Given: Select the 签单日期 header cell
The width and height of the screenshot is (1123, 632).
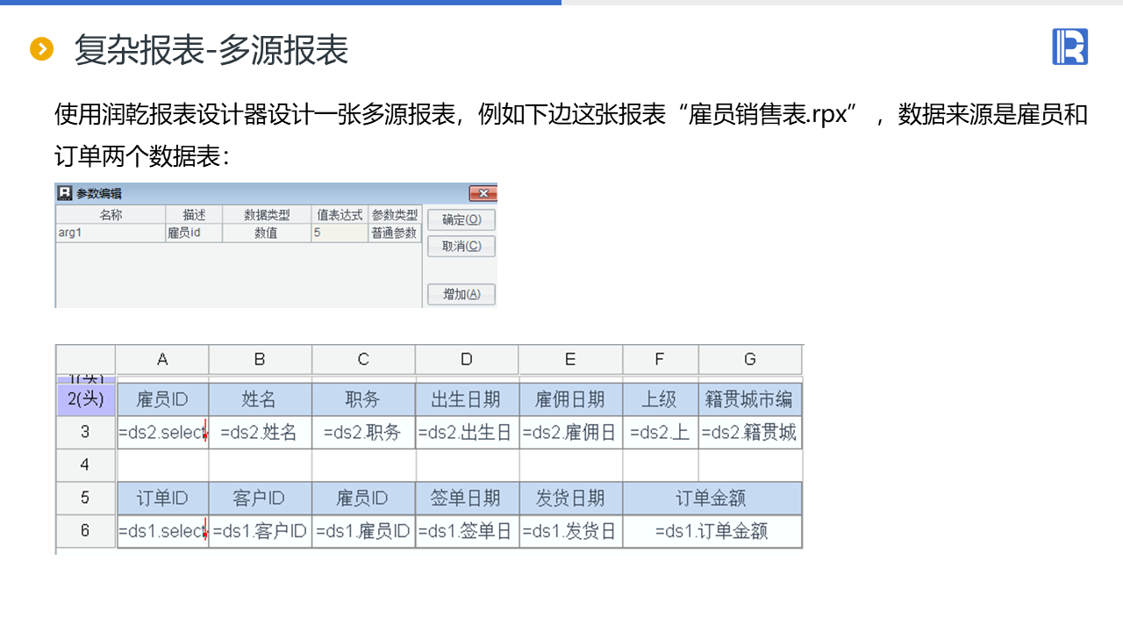Looking at the screenshot, I should 467,498.
